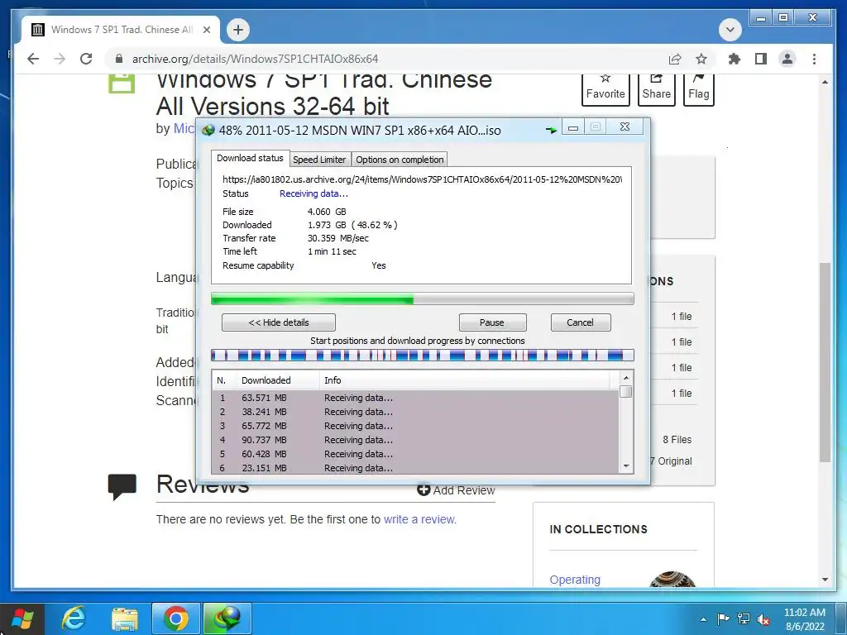The height and width of the screenshot is (635, 847).
Task: Switch to Options on completion tab
Action: click(400, 160)
